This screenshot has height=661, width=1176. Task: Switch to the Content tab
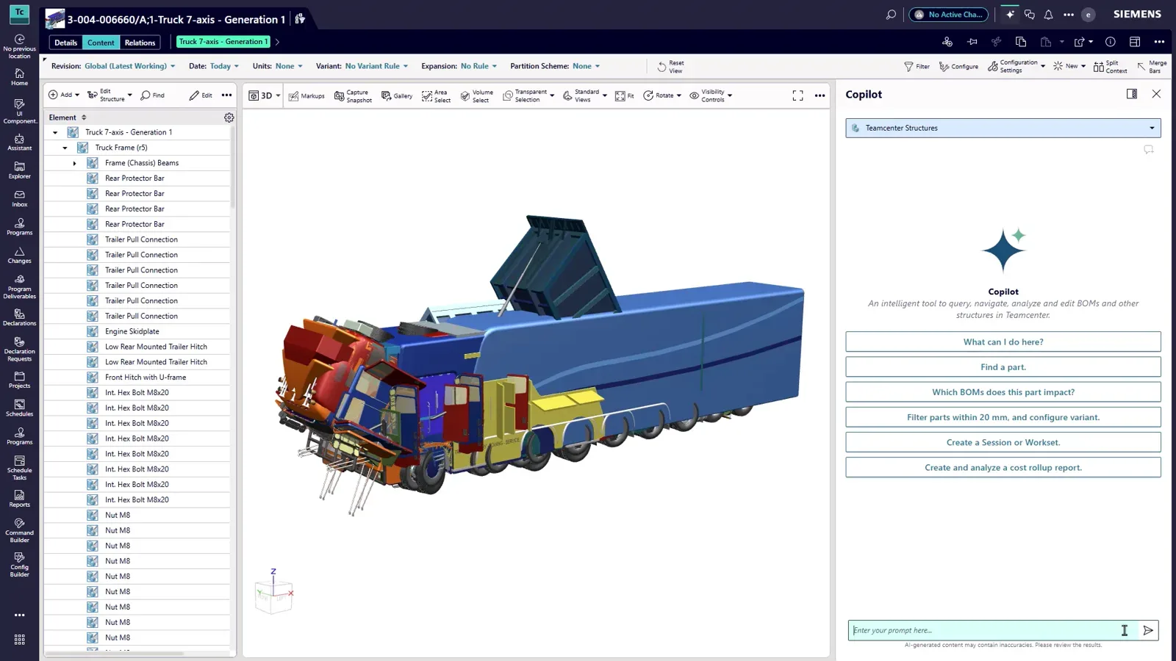(x=101, y=43)
